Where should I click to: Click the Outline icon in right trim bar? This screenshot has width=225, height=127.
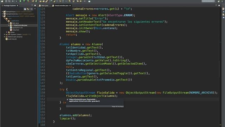point(224,14)
